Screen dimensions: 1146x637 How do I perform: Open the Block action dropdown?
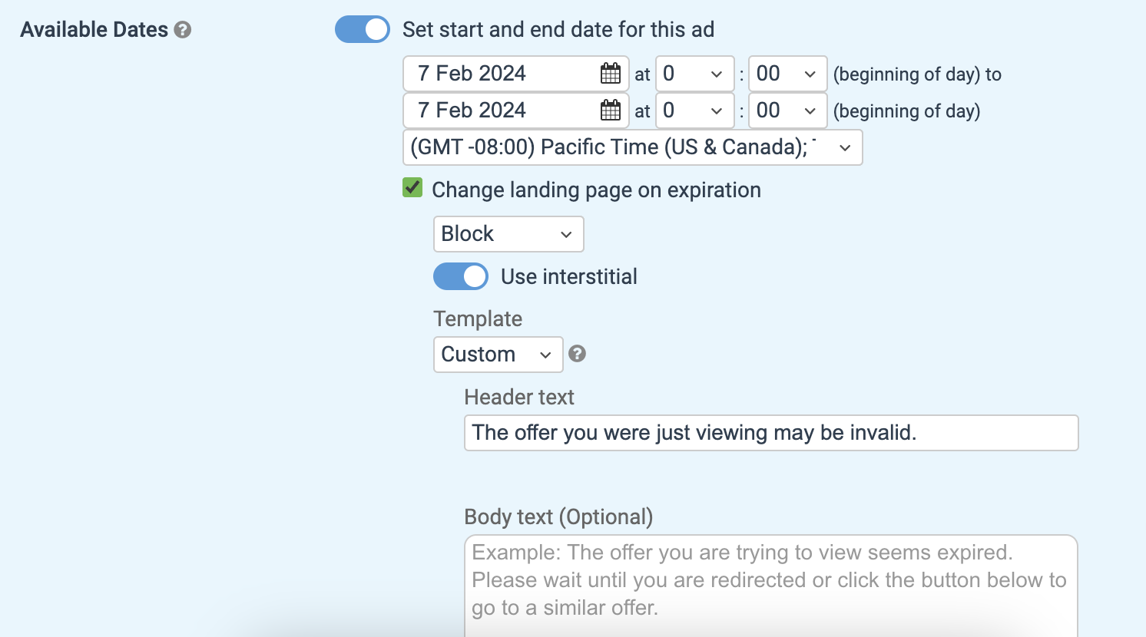508,234
